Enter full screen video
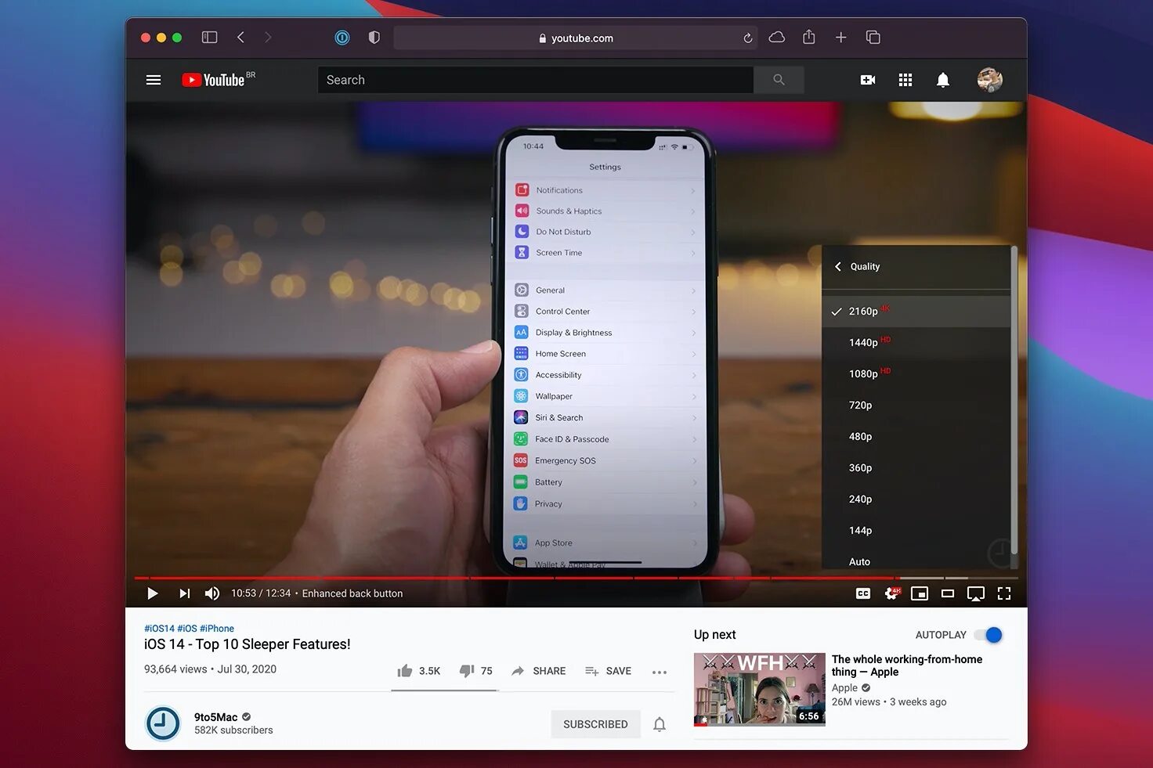The height and width of the screenshot is (768, 1153). pyautogui.click(x=1004, y=593)
